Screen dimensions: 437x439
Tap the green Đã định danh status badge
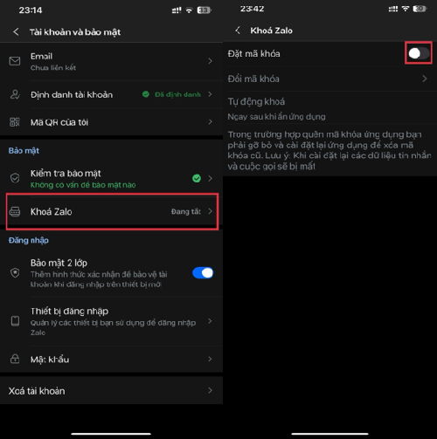(x=171, y=94)
